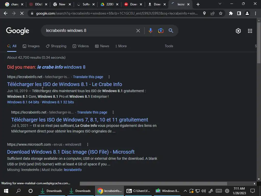The height and width of the screenshot is (196, 261).
Task: Search by image with the camera icon
Action: [161, 31]
